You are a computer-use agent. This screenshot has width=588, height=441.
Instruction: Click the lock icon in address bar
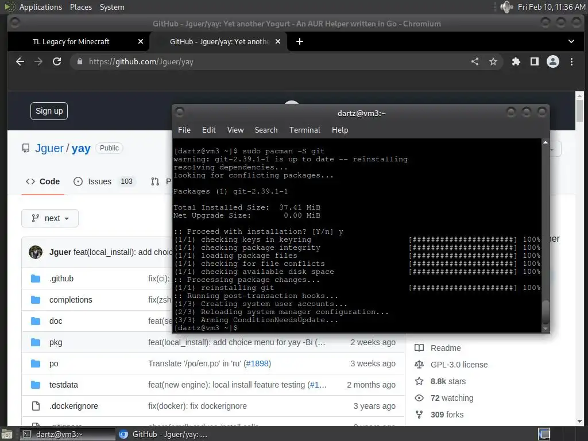pos(79,61)
